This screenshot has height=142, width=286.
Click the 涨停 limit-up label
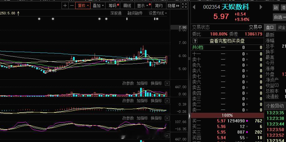click(270, 69)
